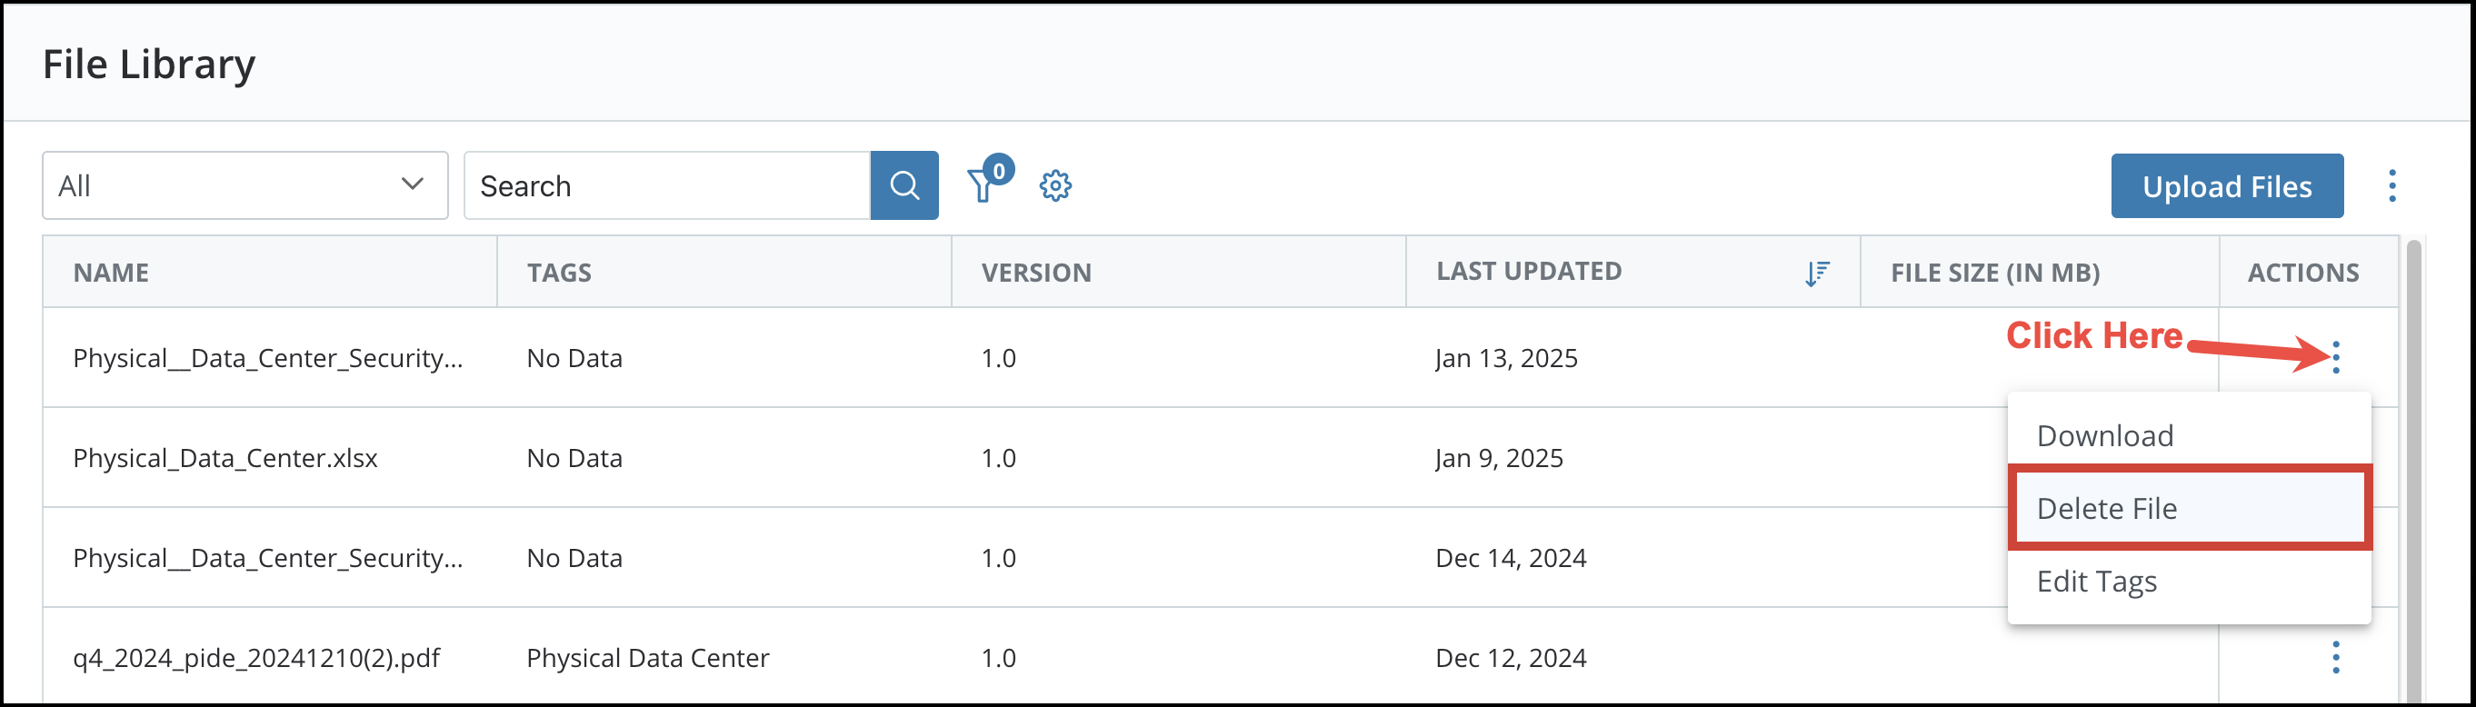Click the Upload Files button
Viewport: 2476px width, 707px height.
2227,185
